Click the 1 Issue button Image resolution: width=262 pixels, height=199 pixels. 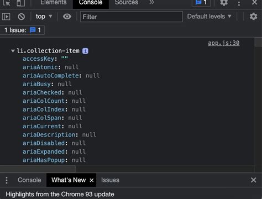tap(23, 30)
